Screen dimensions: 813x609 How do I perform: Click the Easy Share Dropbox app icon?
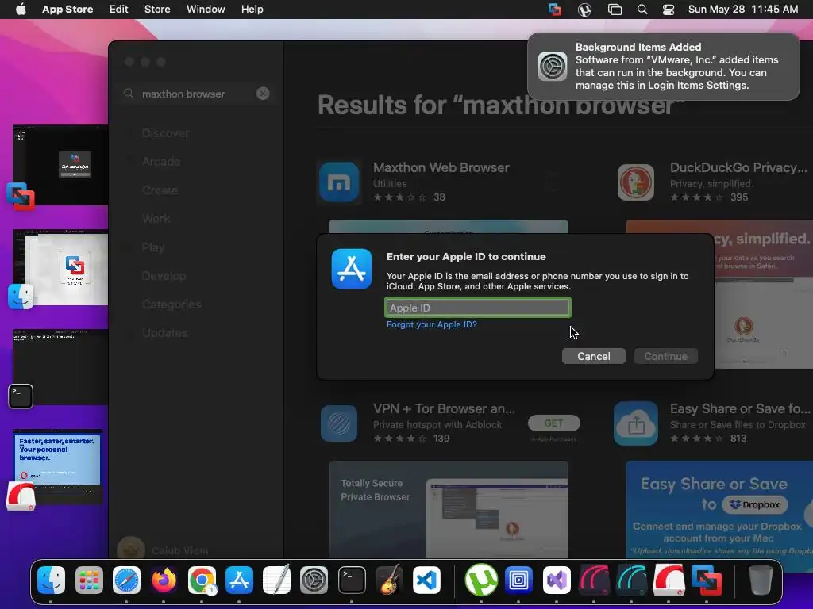tap(636, 423)
